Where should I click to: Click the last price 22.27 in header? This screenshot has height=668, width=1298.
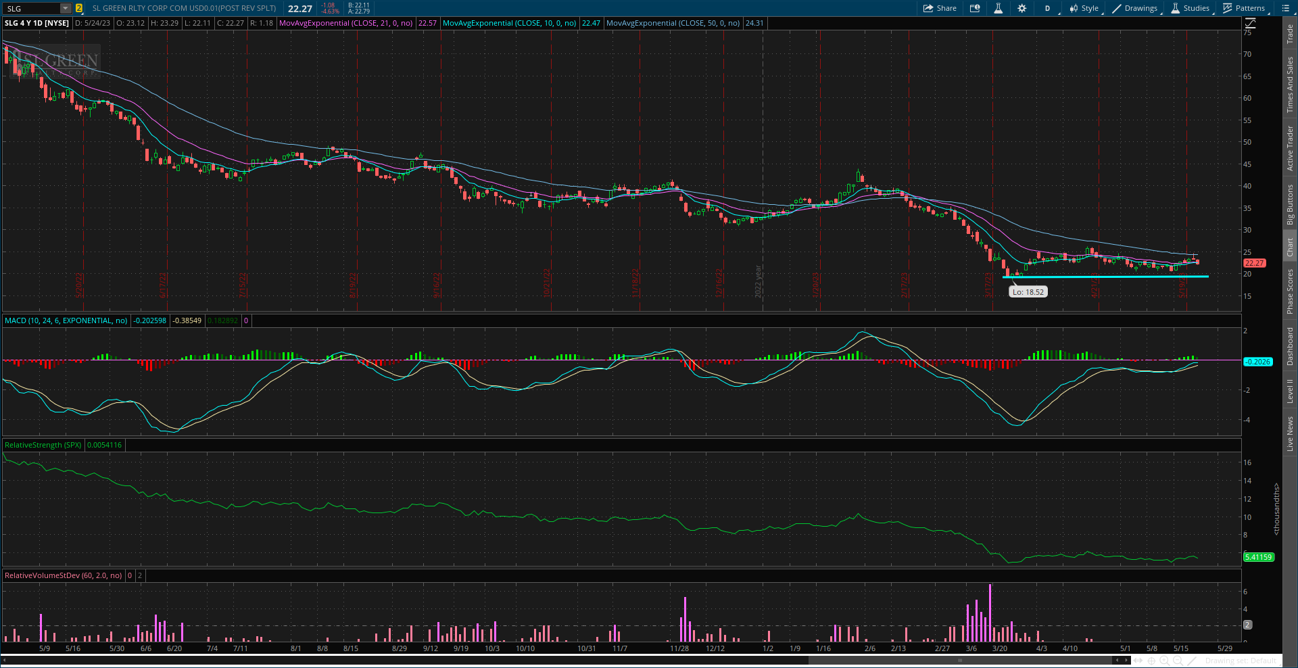300,9
